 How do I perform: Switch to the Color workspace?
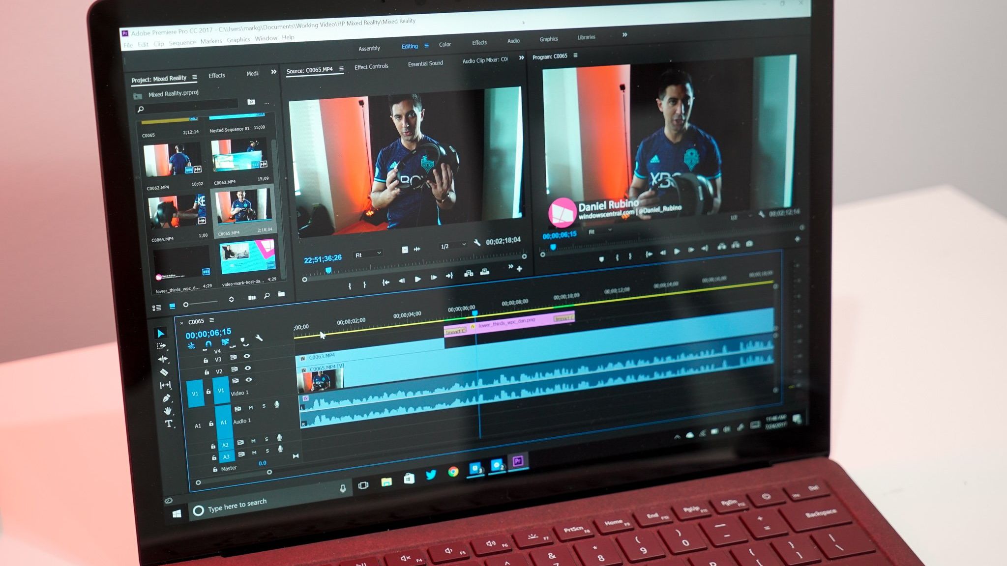pos(445,45)
